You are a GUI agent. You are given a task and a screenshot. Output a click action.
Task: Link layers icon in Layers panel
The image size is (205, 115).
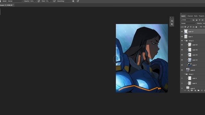point(185,90)
